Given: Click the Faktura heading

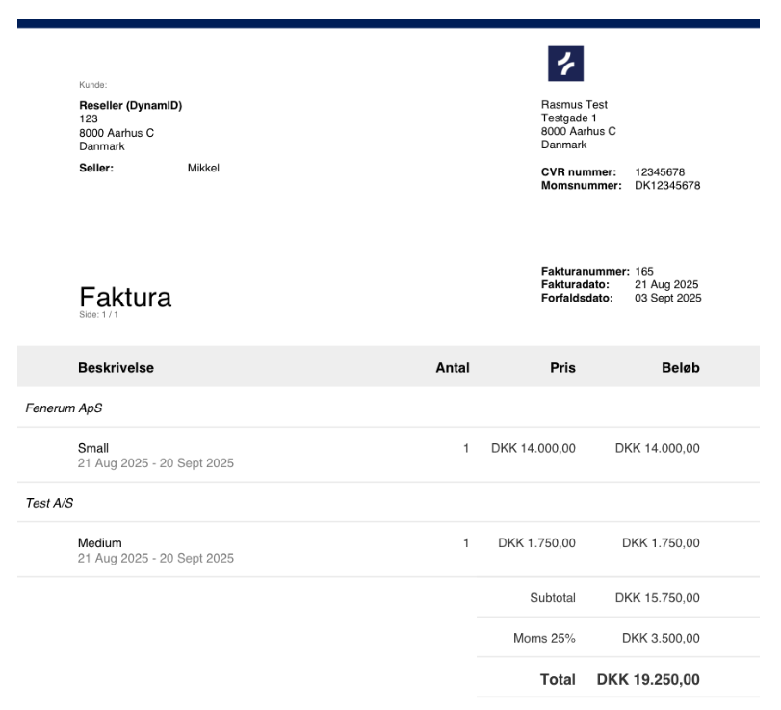Looking at the screenshot, I should (x=125, y=298).
